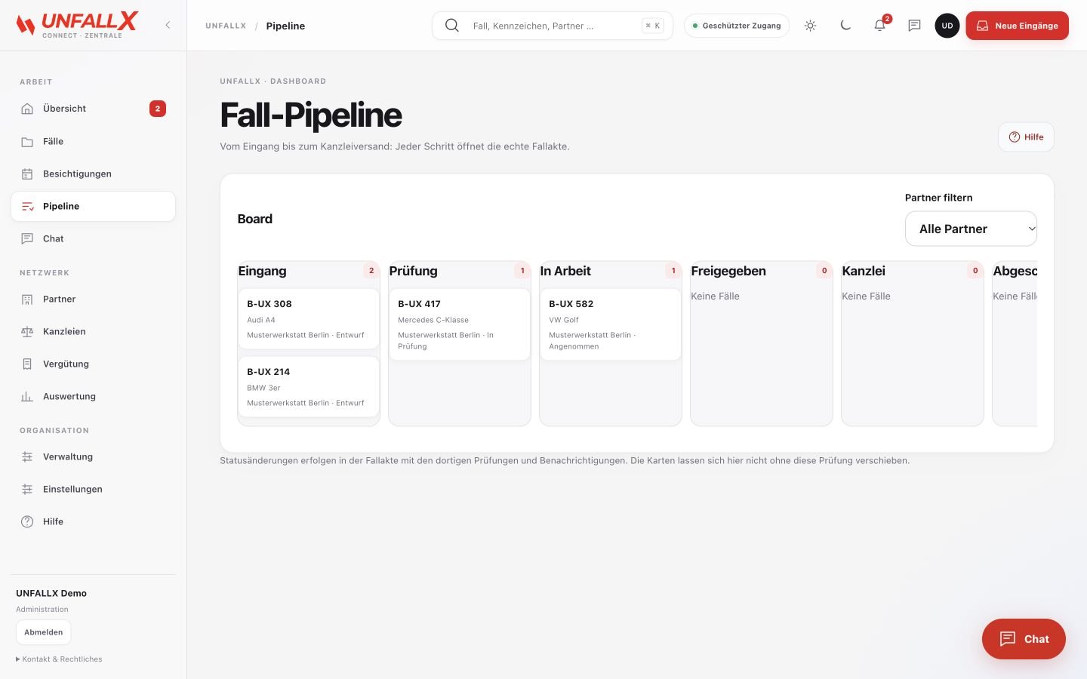Click the search magnifier icon
Image resolution: width=1087 pixels, height=679 pixels.
[451, 25]
